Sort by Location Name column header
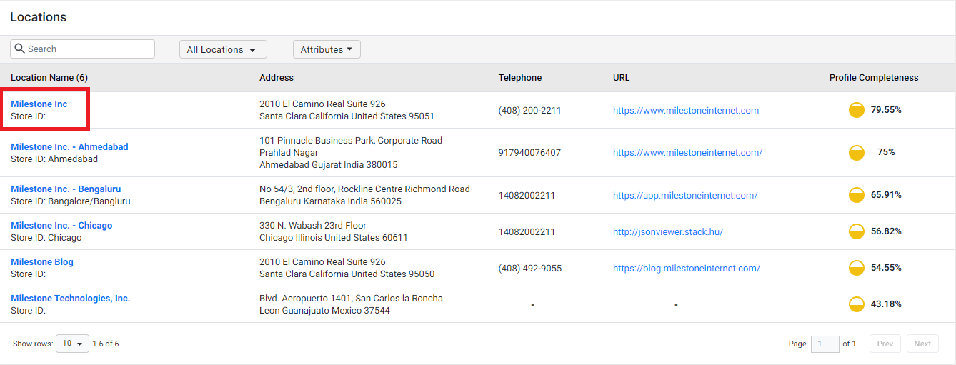This screenshot has height=365, width=956. (49, 77)
